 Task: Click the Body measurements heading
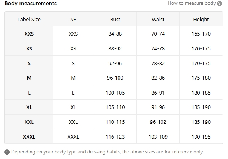(x=31, y=3)
